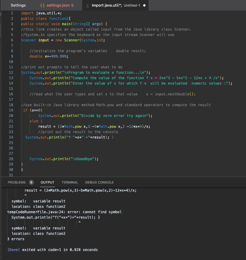The image size is (246, 260).
Task: Open the TERMINAL panel
Action: click(70, 182)
